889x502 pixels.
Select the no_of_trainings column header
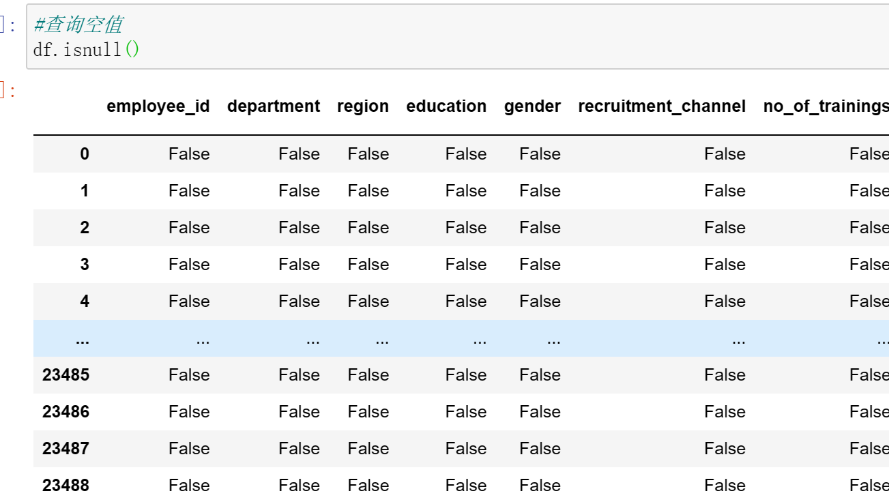[826, 106]
